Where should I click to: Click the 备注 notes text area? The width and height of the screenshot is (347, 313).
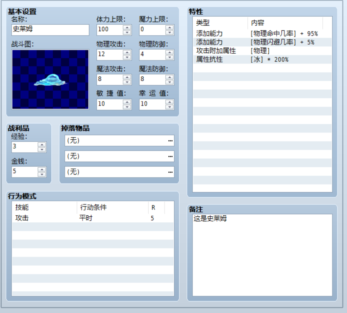click(x=262, y=255)
